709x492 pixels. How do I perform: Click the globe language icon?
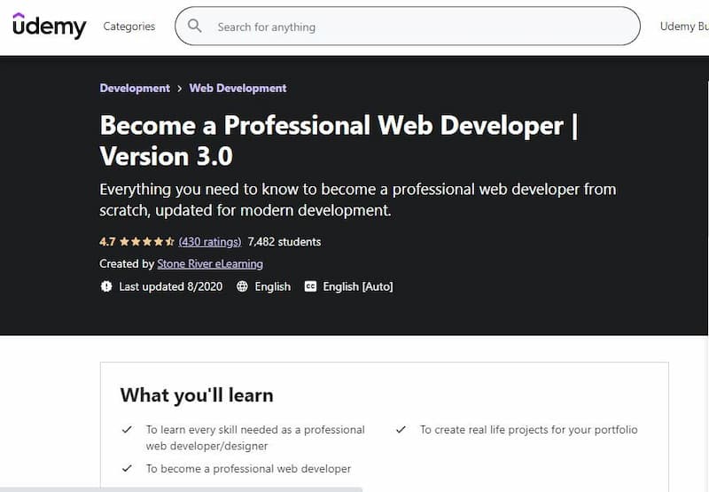[242, 286]
